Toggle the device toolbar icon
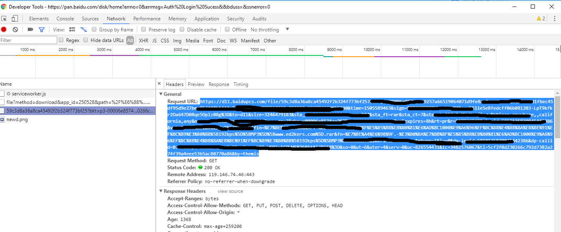 [15, 19]
